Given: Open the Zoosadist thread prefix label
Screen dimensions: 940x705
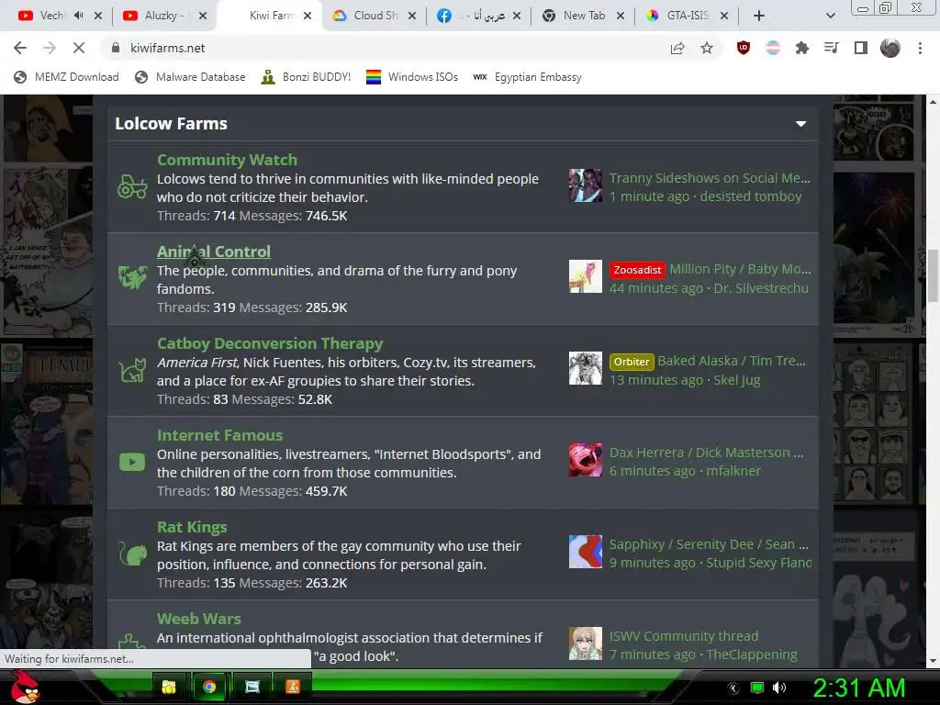Looking at the screenshot, I should click(x=637, y=270).
